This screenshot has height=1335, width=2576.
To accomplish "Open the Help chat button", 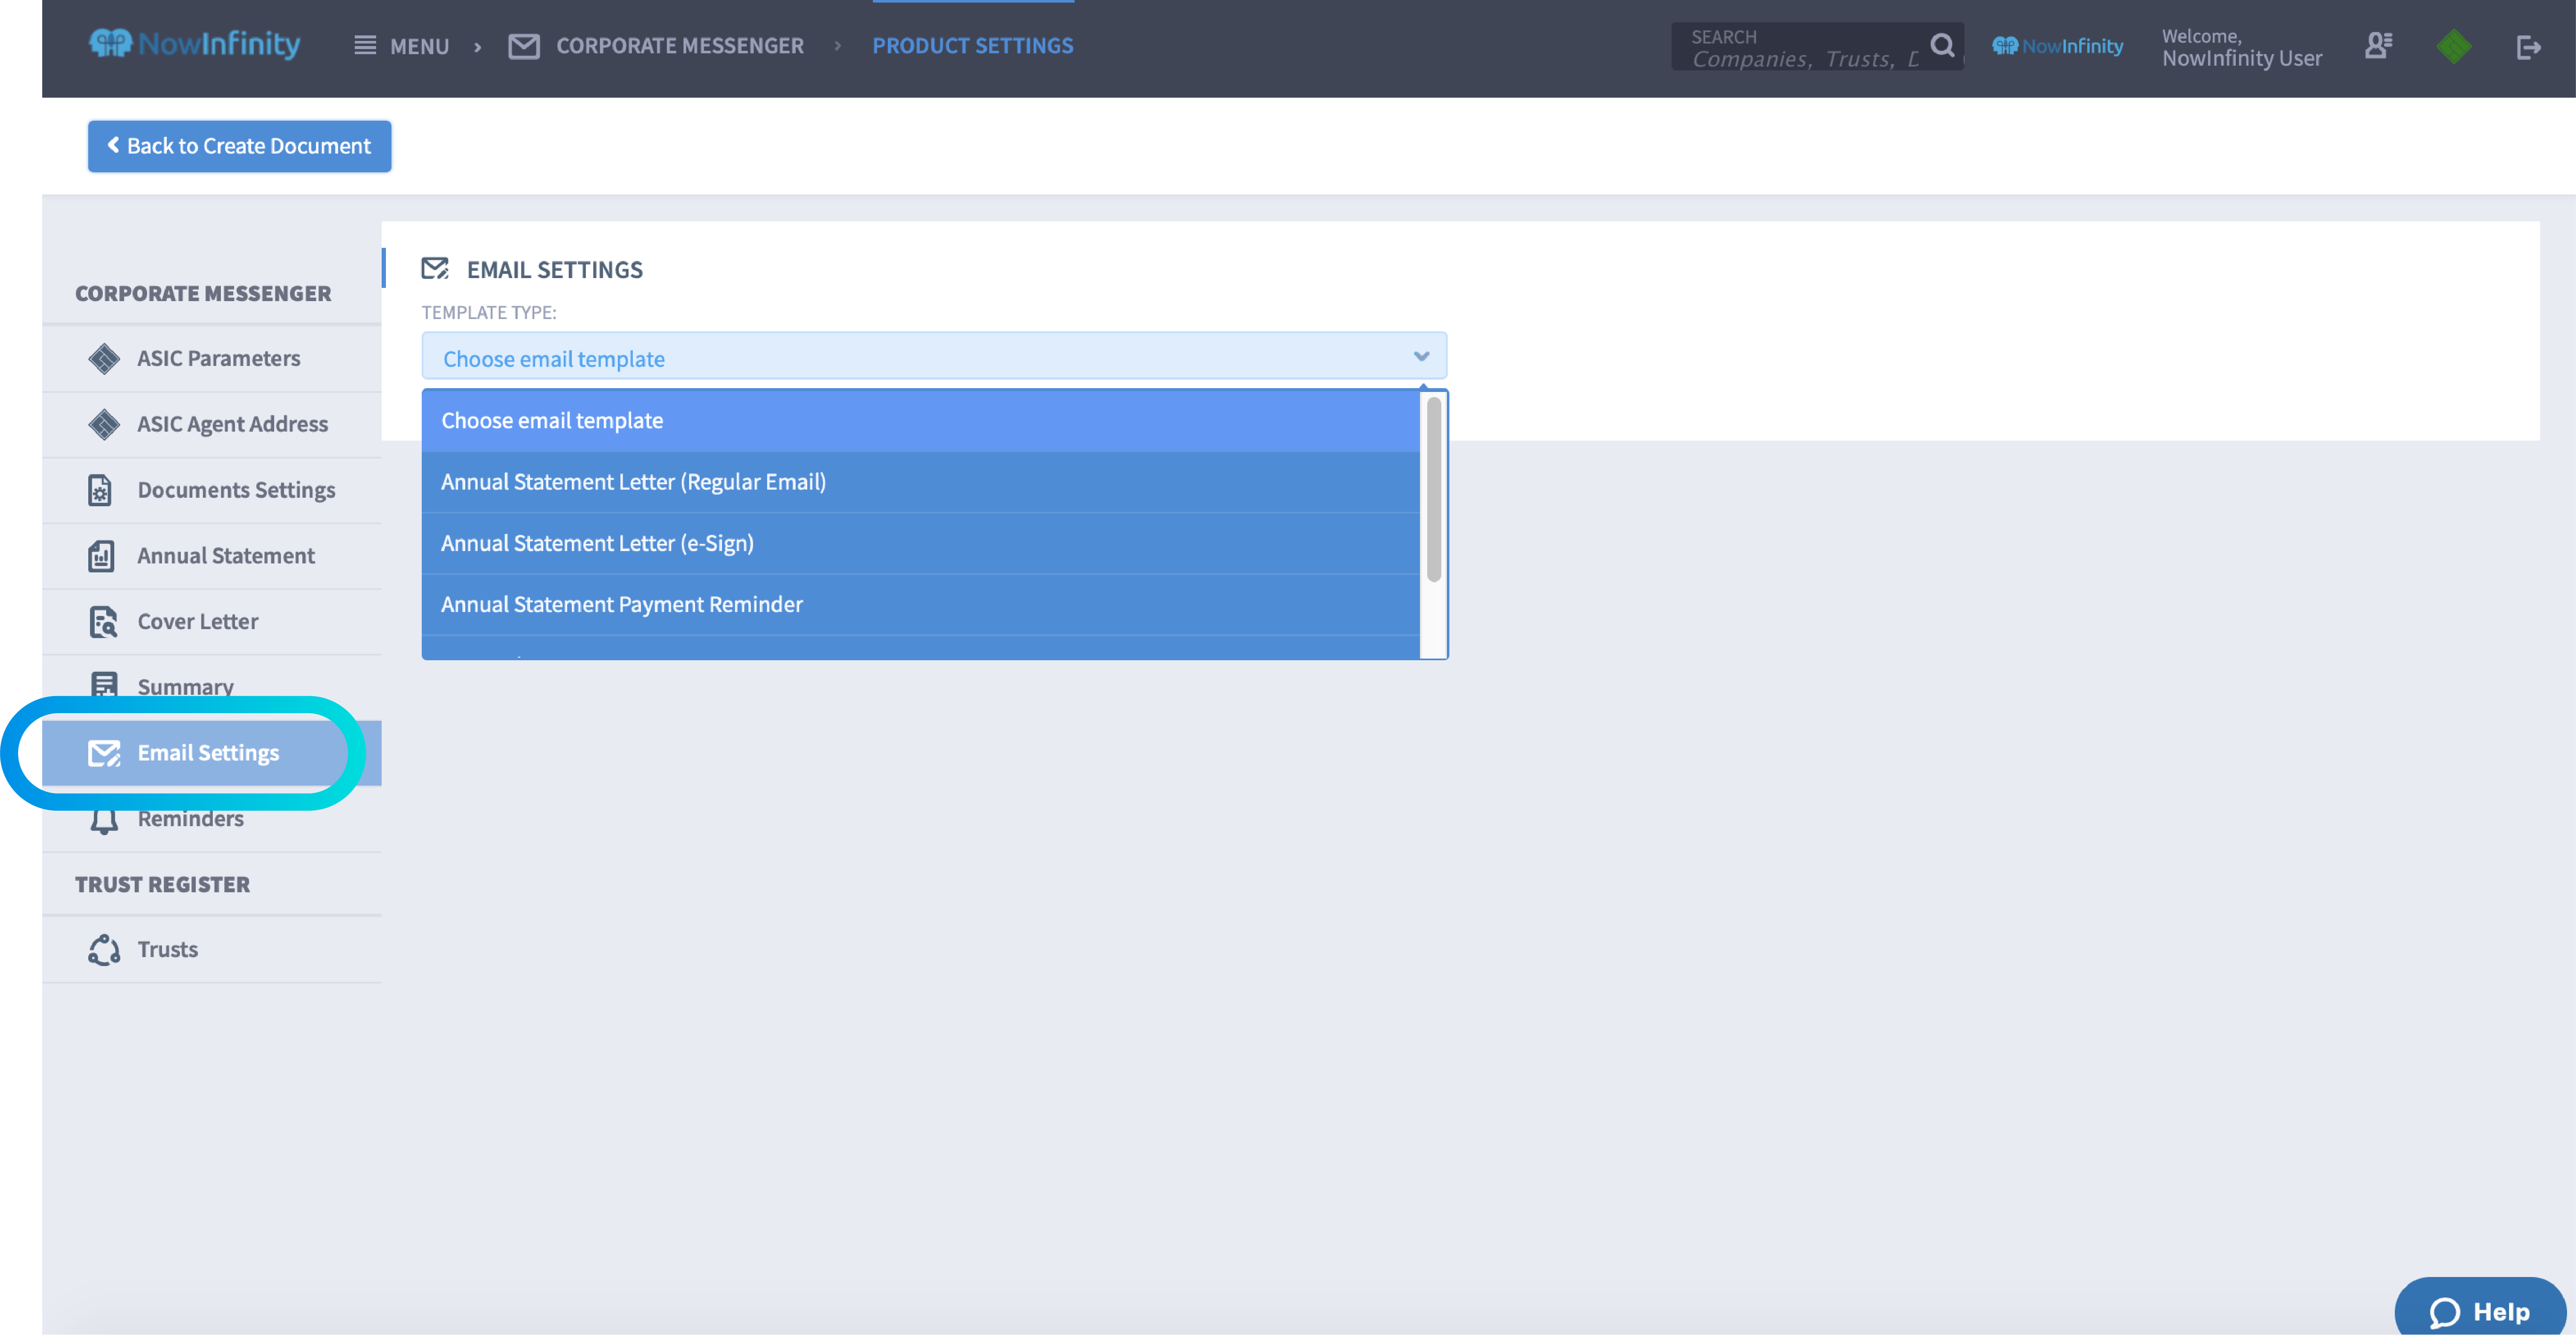I will coord(2480,1311).
